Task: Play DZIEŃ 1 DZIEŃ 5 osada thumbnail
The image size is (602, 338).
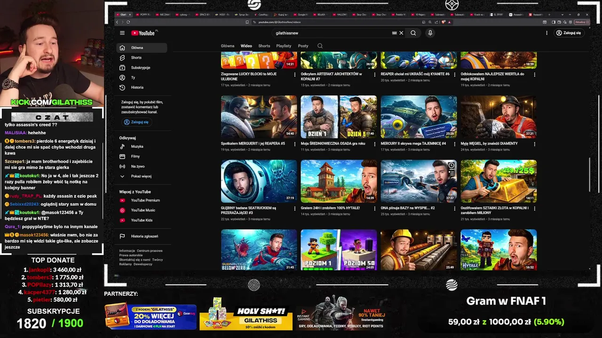Action: [339, 116]
